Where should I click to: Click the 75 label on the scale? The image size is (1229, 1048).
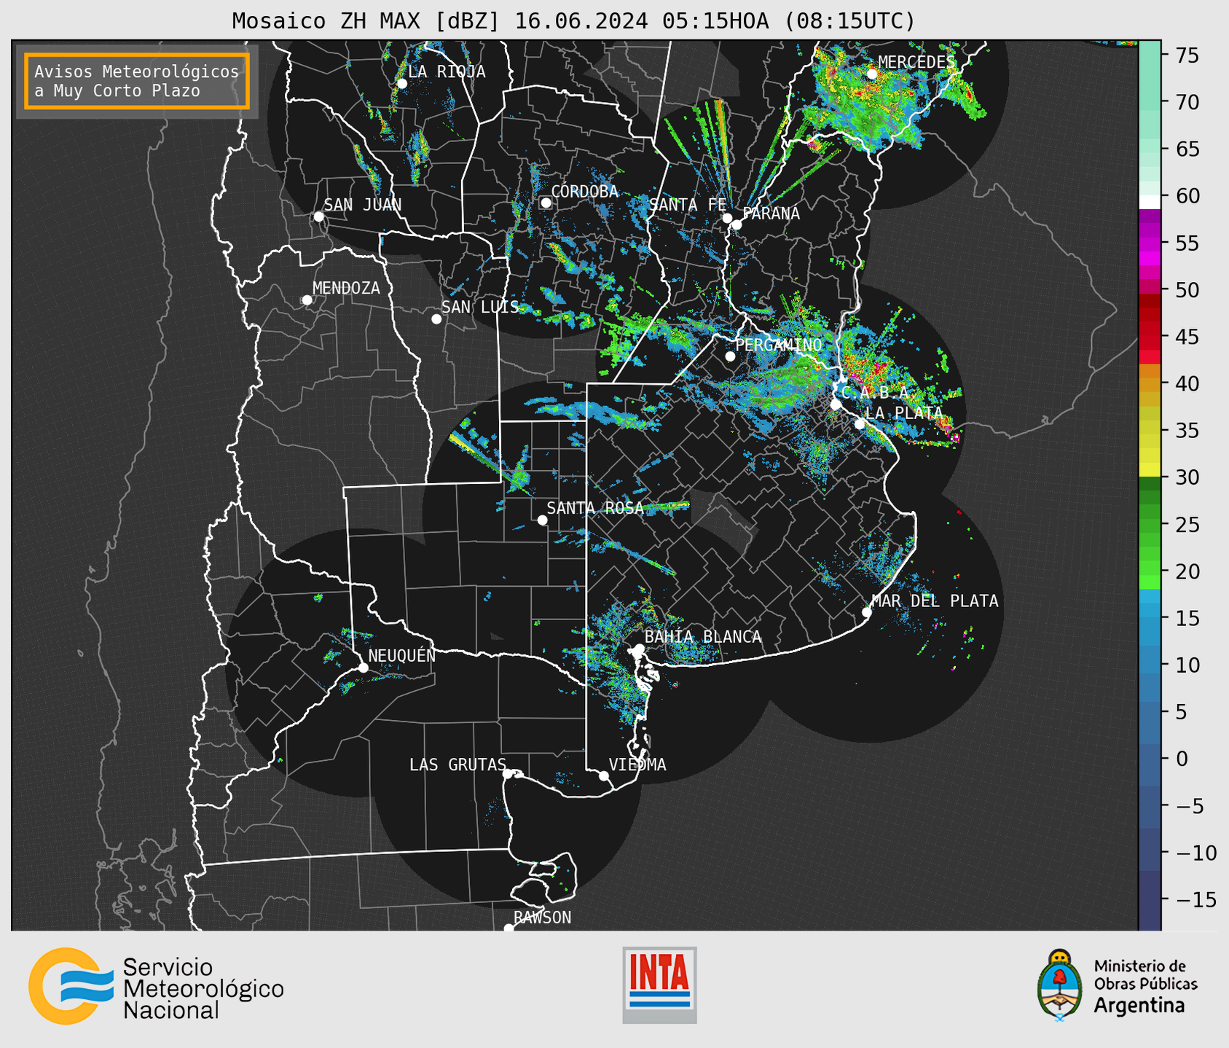click(x=1187, y=55)
